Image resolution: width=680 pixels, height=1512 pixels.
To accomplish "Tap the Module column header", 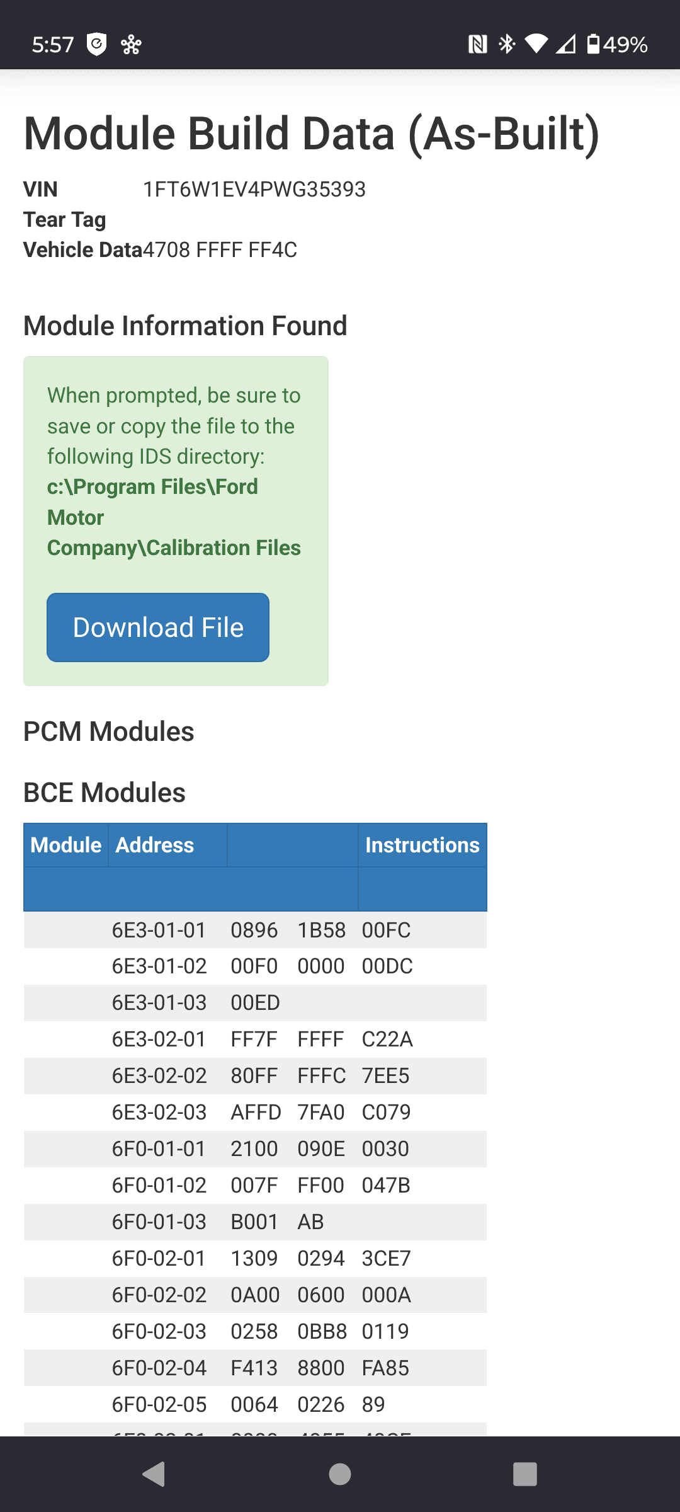I will pos(66,845).
